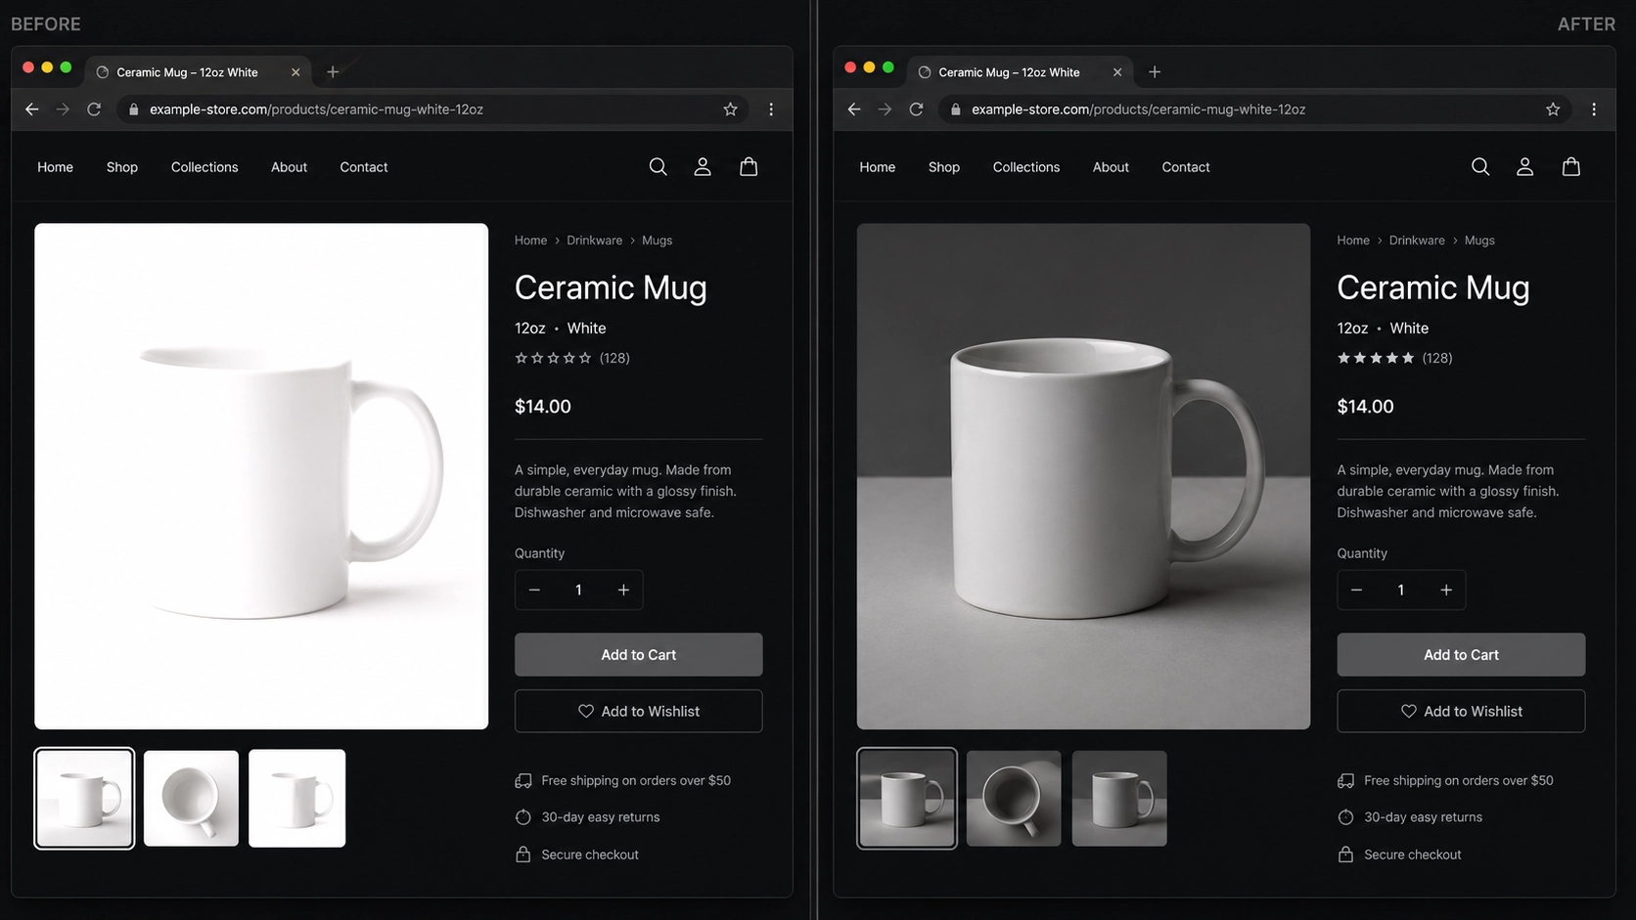Viewport: 1636px width, 920px height.
Task: Open Home in the AFTER nav bar
Action: 878,167
